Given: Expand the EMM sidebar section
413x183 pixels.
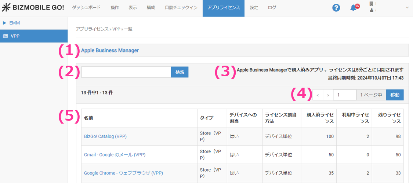Looking at the screenshot, I should (15, 23).
